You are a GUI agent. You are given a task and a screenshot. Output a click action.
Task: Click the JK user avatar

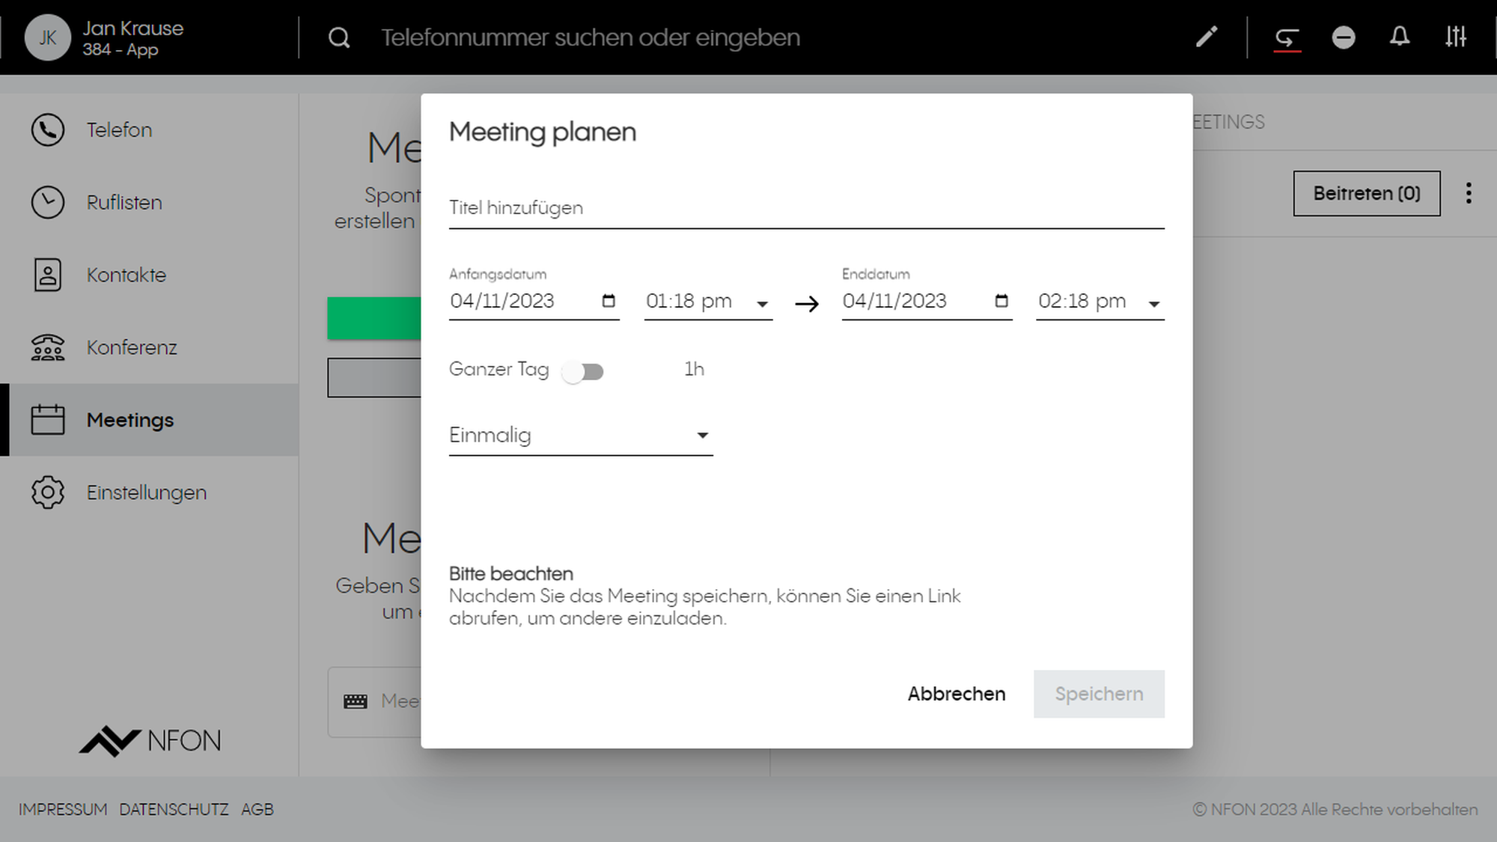tap(47, 37)
